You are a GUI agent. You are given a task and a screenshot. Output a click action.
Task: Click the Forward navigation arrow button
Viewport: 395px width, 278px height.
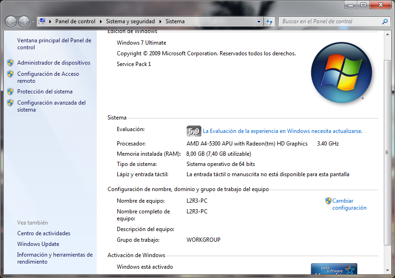24,22
